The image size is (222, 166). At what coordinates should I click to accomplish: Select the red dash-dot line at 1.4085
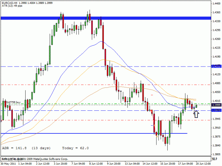[x=106, y=85]
